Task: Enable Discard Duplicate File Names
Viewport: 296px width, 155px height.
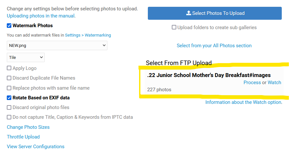Action: coord(9,78)
